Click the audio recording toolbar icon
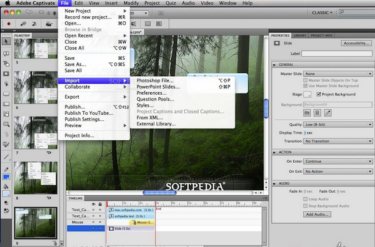The image size is (375, 247). (23, 24)
